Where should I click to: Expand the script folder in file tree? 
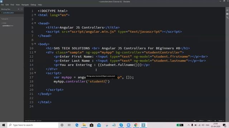[x=4, y=23]
